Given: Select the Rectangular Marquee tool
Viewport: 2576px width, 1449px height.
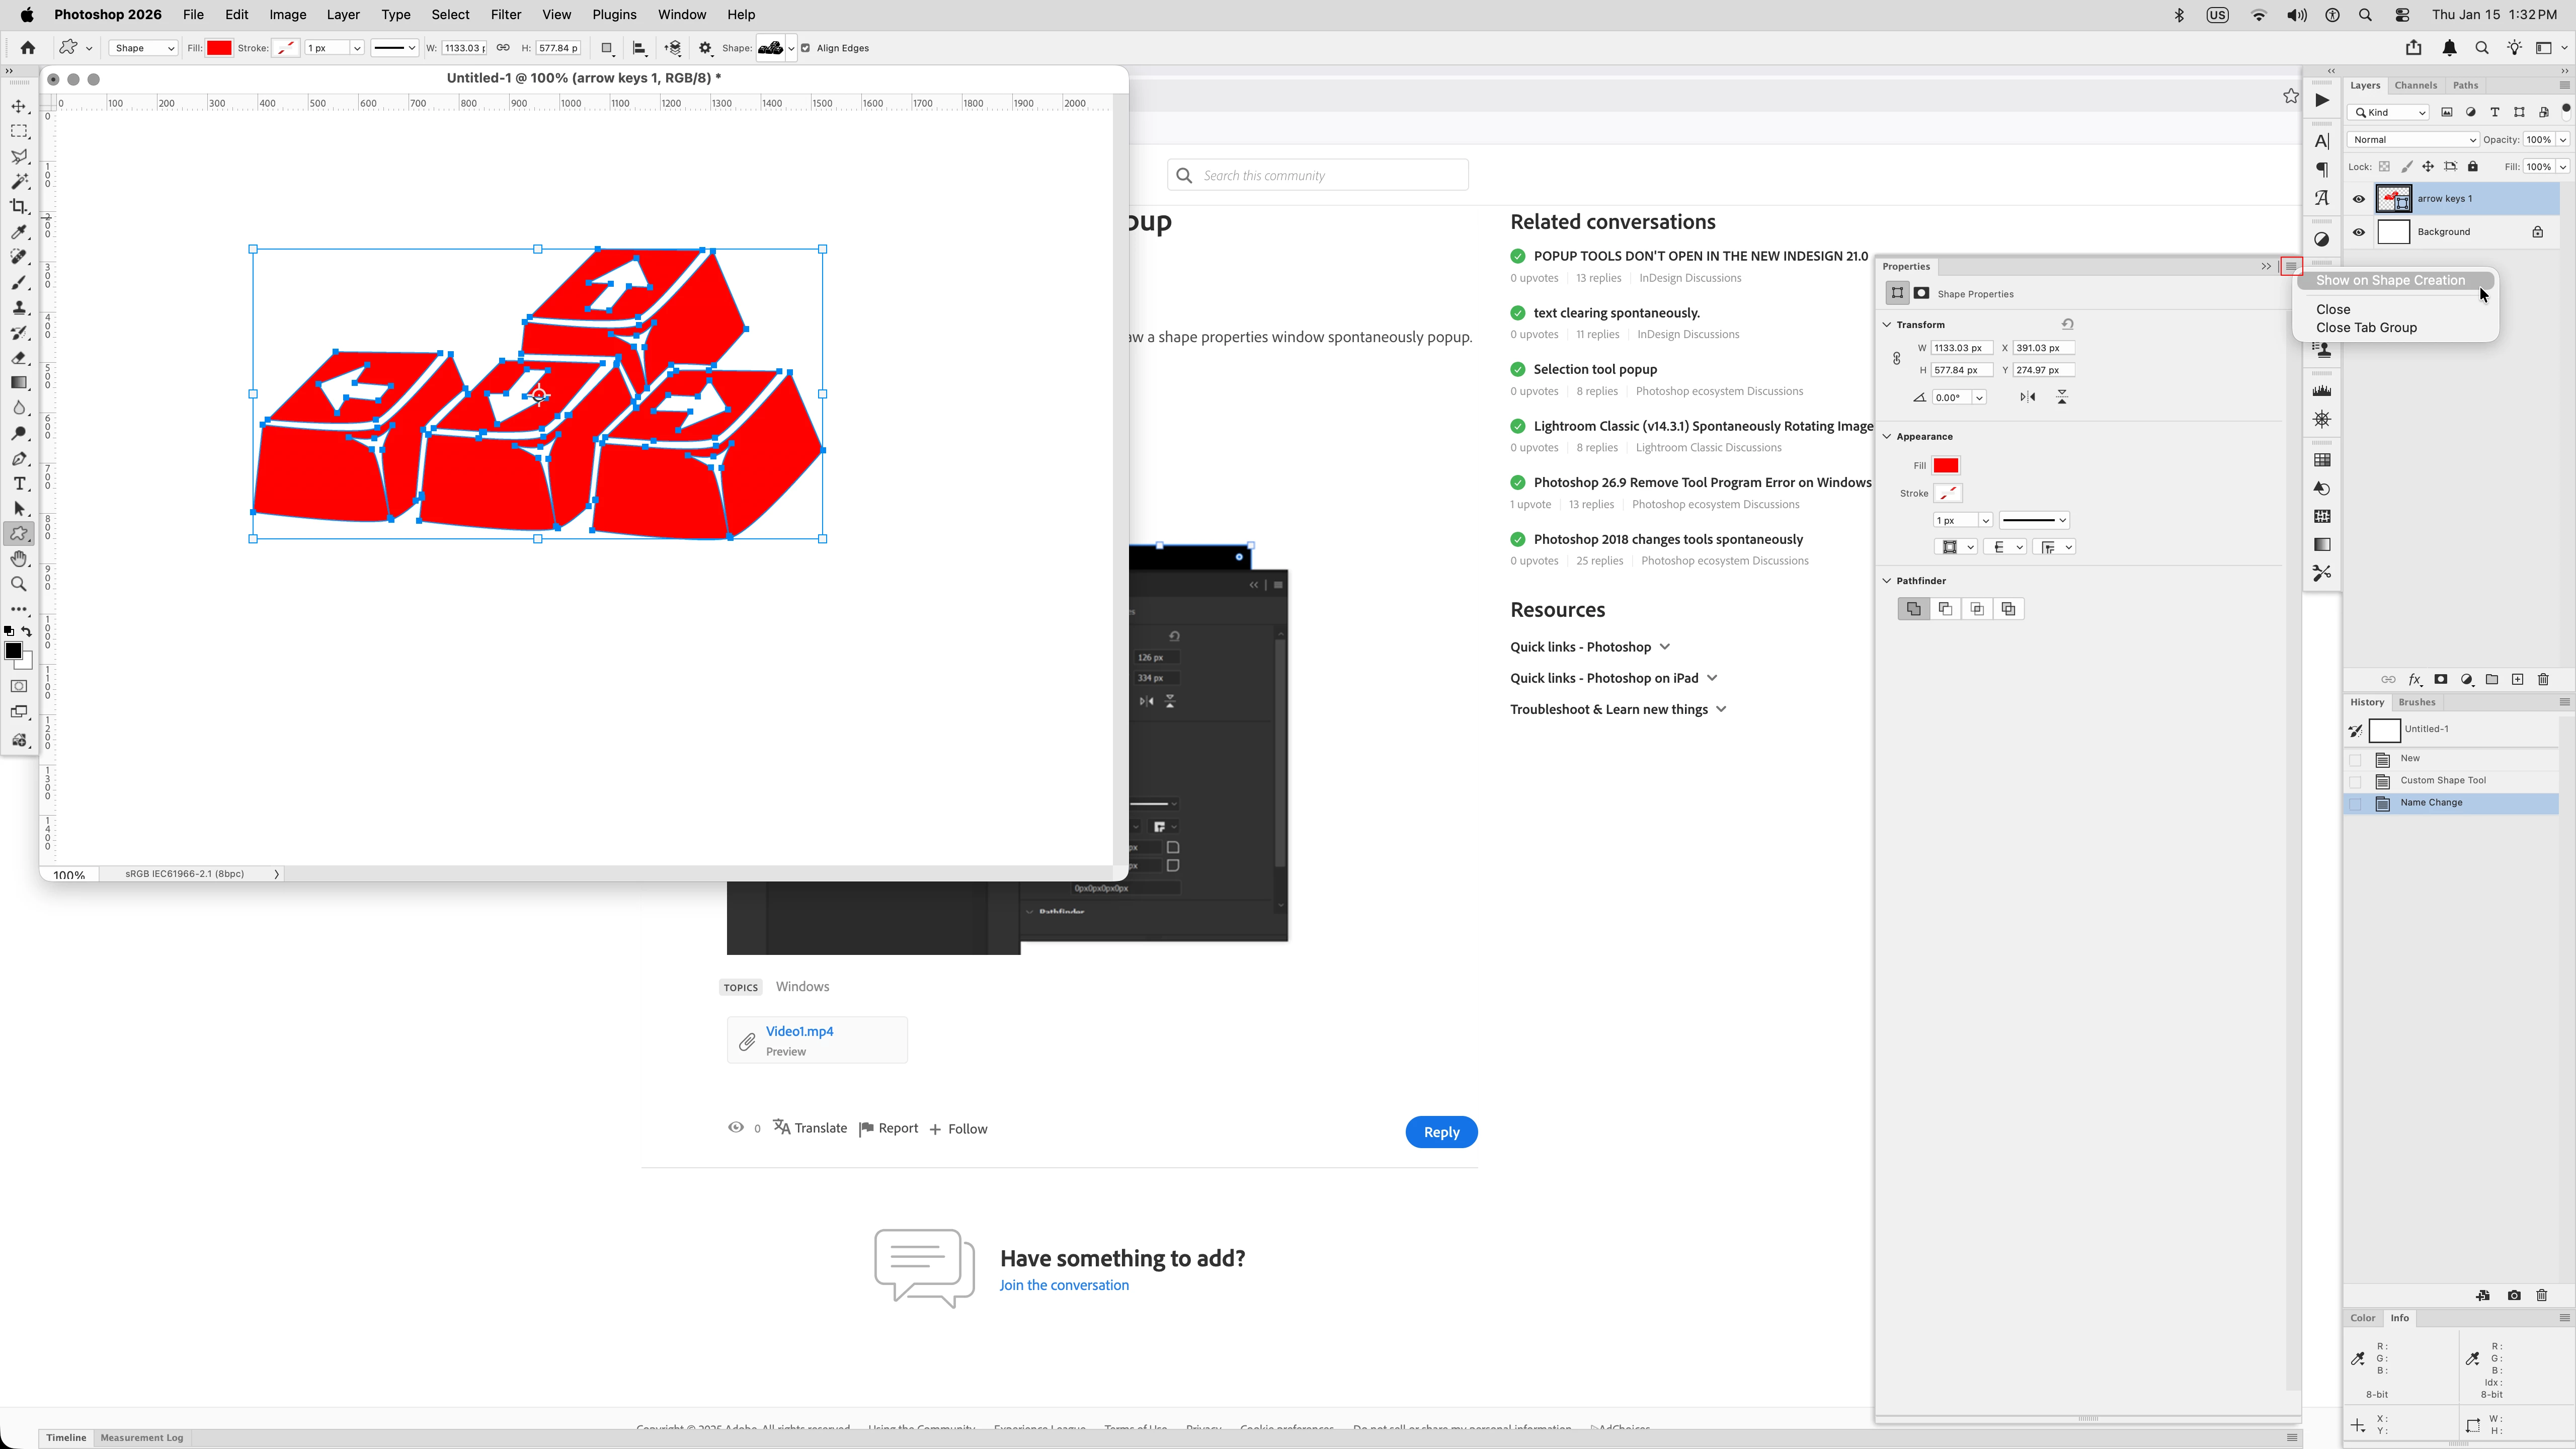Looking at the screenshot, I should tap(19, 132).
